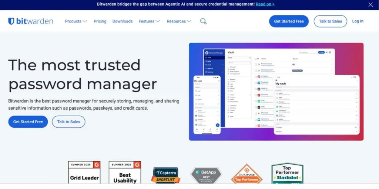Click the 'Bitwarden is the best password manager' paragraph

point(94,104)
